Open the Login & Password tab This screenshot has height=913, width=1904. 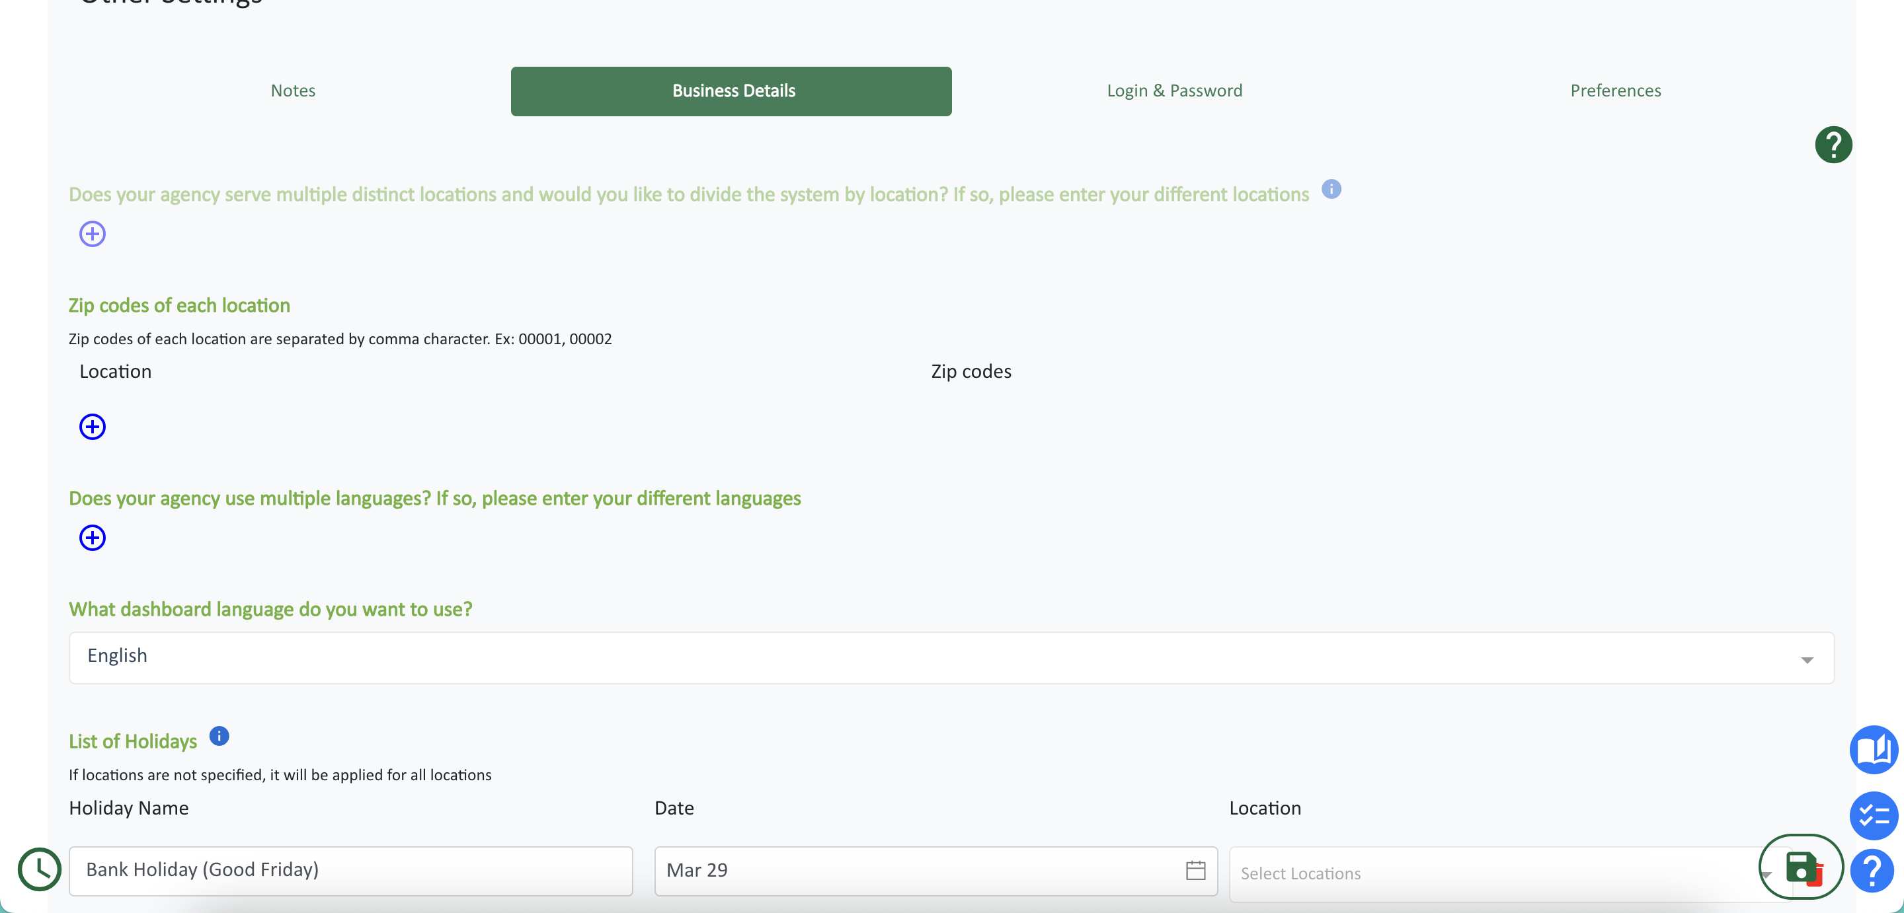coord(1173,91)
